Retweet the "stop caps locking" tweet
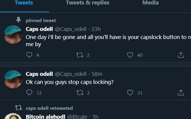Image resolution: width=191 pixels, height=119 pixels. (x=80, y=93)
